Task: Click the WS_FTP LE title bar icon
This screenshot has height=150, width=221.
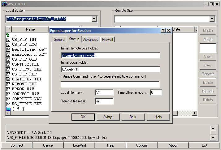Action: [4, 4]
